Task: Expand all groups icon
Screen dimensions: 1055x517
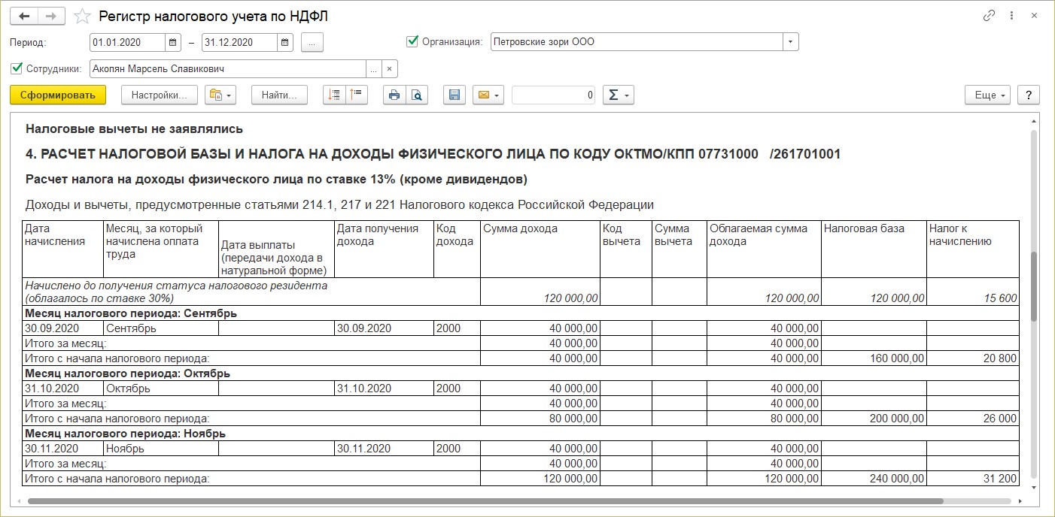Action: tap(357, 95)
